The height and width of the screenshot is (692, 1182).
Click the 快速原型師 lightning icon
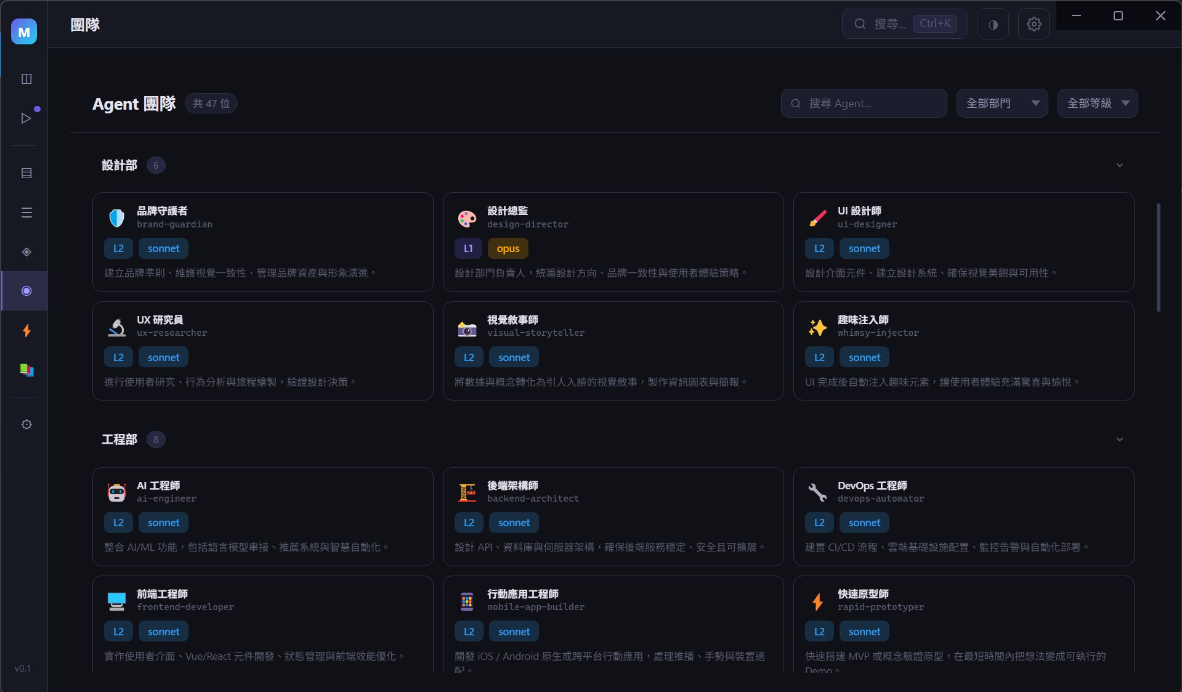click(817, 601)
